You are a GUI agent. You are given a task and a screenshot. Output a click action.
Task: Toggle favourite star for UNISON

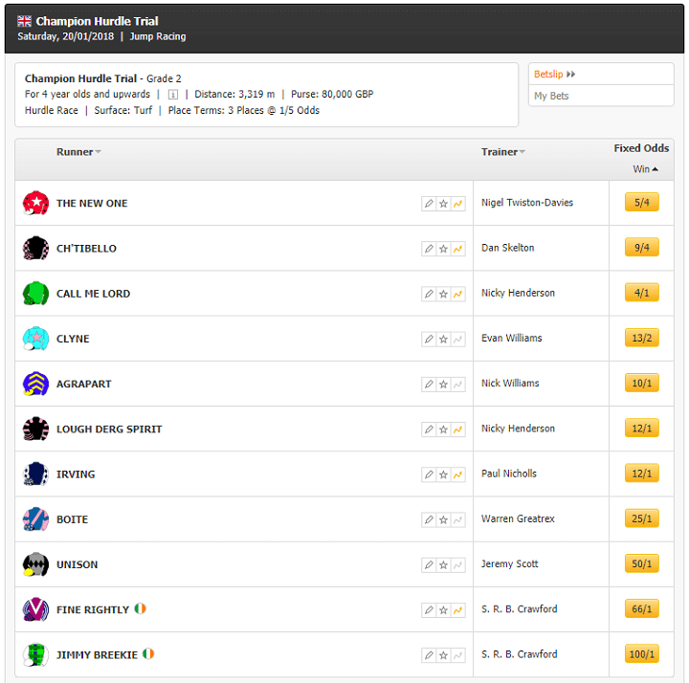pos(443,564)
